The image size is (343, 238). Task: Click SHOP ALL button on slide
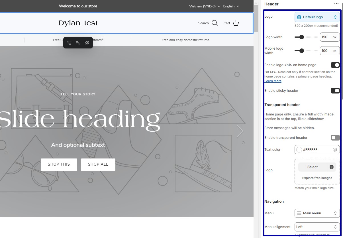(x=98, y=164)
